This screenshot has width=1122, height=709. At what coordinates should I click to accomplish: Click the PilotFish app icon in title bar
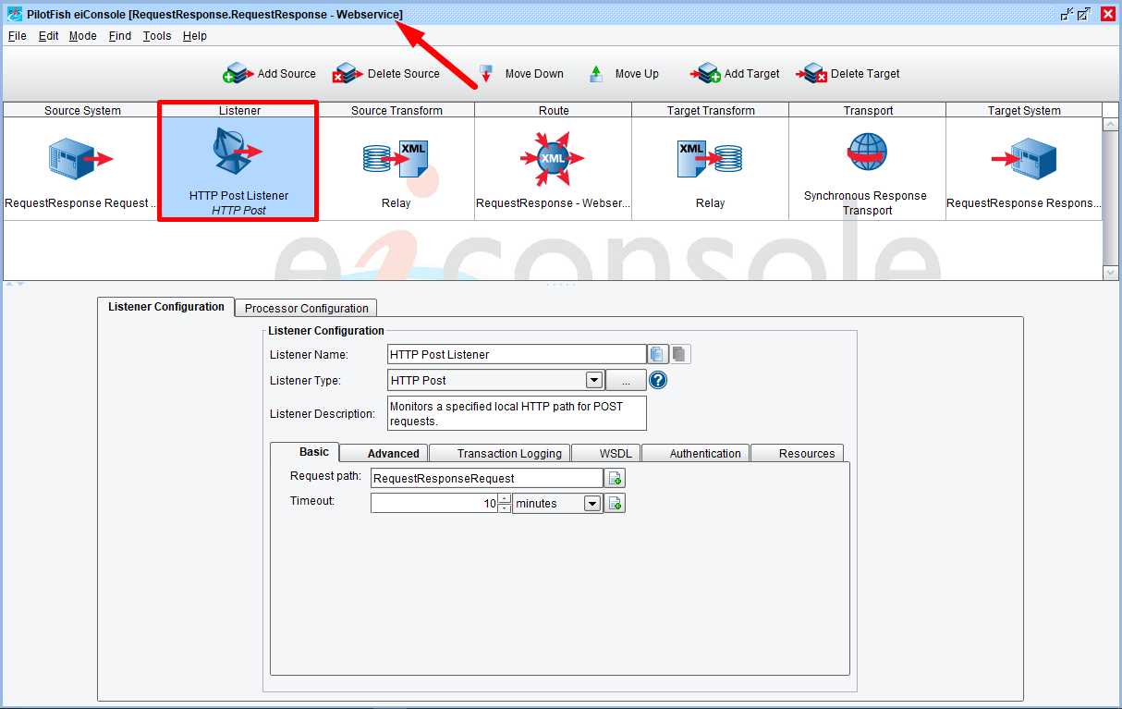click(15, 14)
